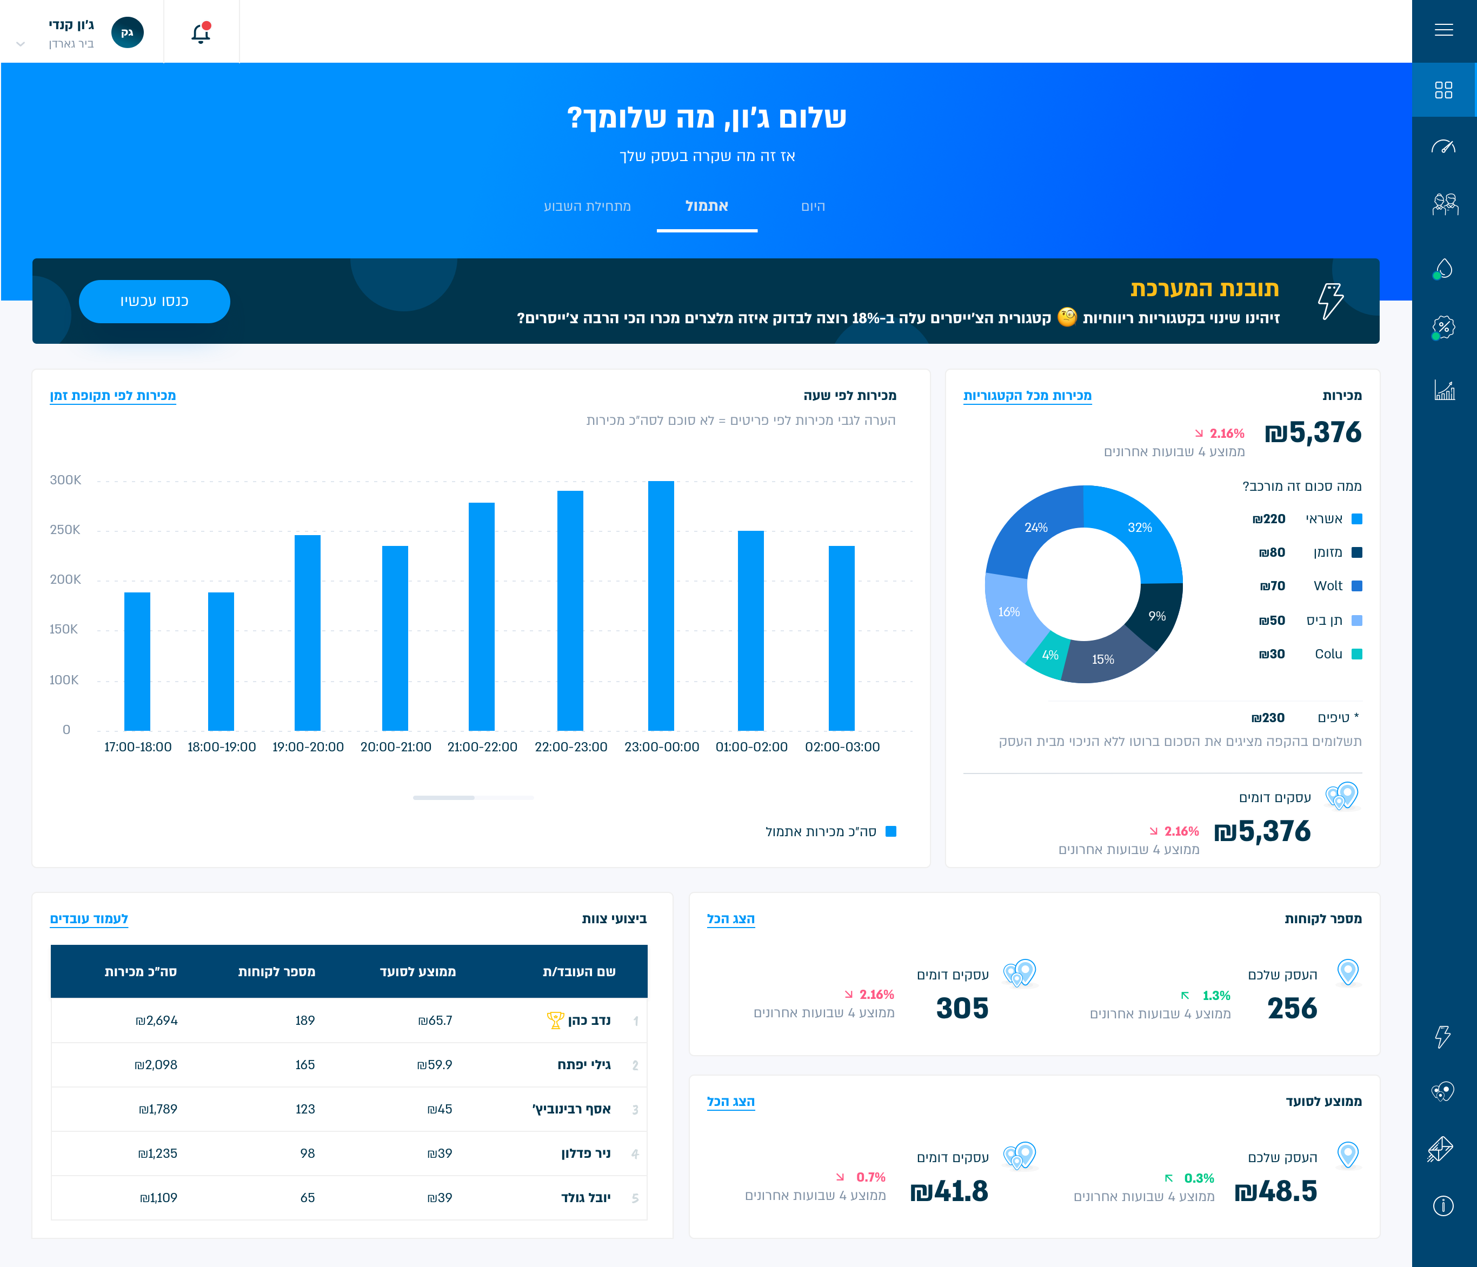Open the hamburger menu icon
This screenshot has height=1267, width=1477.
1443,30
